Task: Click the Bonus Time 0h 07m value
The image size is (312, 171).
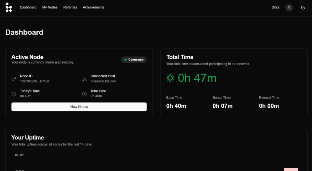Action: 222,106
